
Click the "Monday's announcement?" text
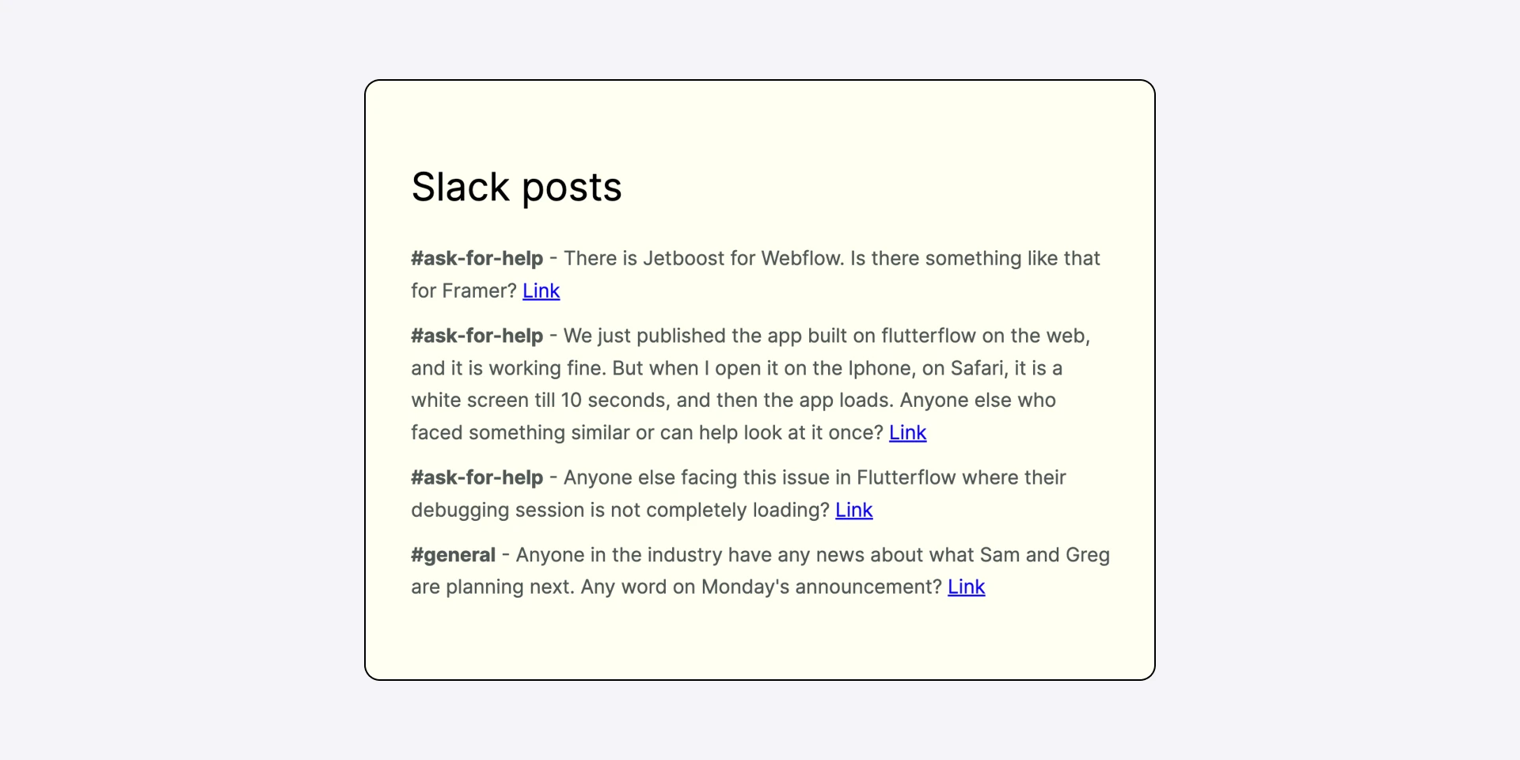tap(821, 587)
